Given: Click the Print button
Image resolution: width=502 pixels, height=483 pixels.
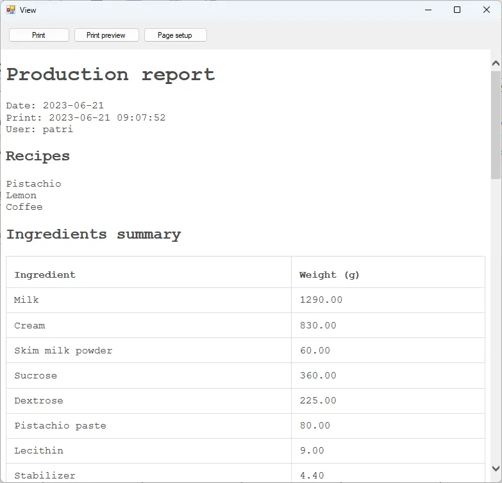Looking at the screenshot, I should (x=38, y=35).
